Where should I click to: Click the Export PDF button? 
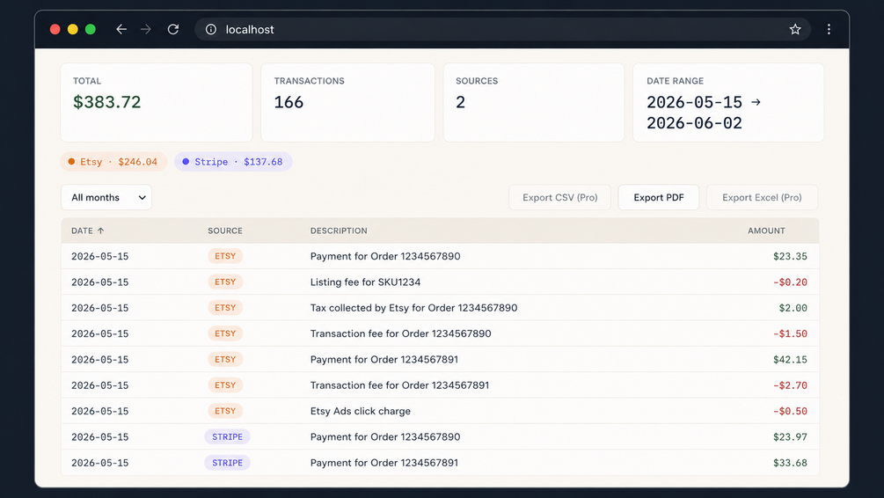pyautogui.click(x=659, y=197)
